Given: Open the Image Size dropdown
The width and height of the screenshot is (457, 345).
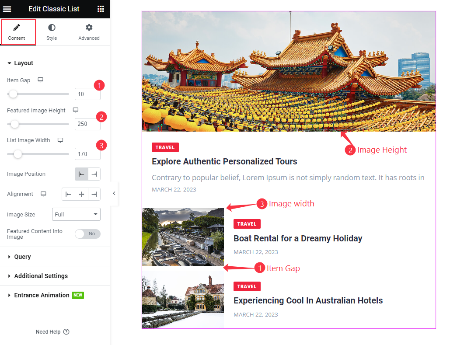Looking at the screenshot, I should (x=76, y=214).
